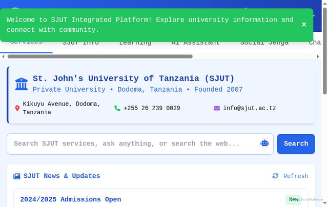Click the New badge on admissions news
This screenshot has height=207, width=328.
294,199
